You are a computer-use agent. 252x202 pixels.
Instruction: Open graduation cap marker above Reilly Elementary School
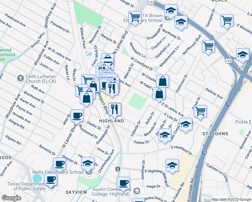pos(88,163)
